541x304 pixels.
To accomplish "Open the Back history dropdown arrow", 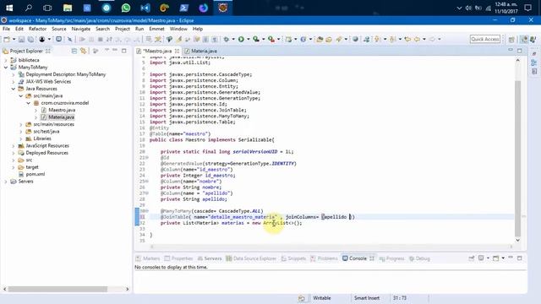I will click(424, 40).
